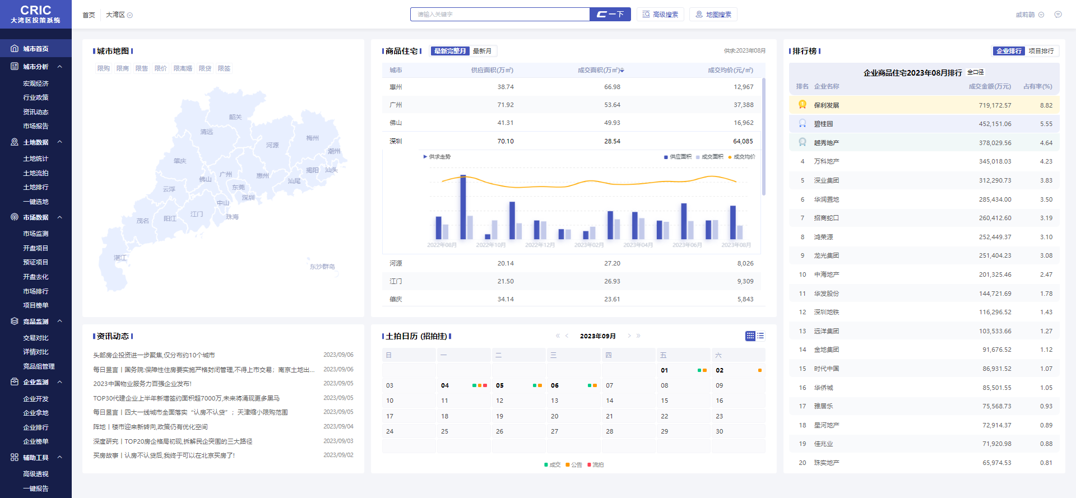
Task: Jump back one year with double-left arrow
Action: pos(558,336)
